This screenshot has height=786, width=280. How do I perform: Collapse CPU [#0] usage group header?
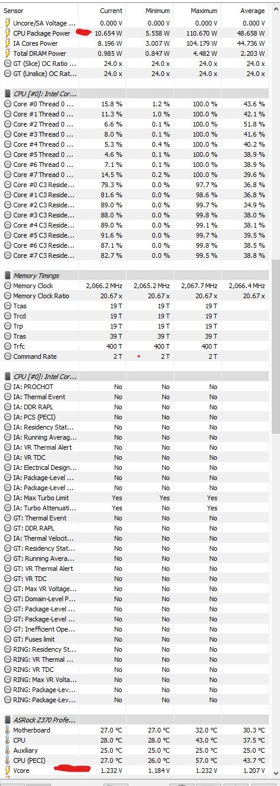pyautogui.click(x=7, y=94)
